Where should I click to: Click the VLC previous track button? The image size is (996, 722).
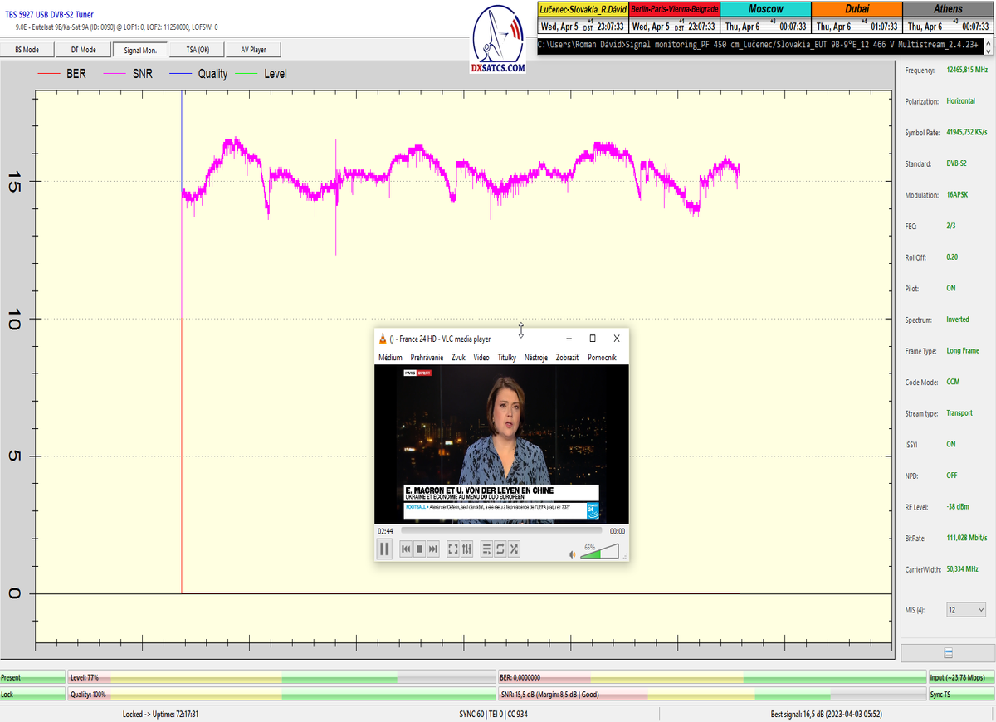406,549
